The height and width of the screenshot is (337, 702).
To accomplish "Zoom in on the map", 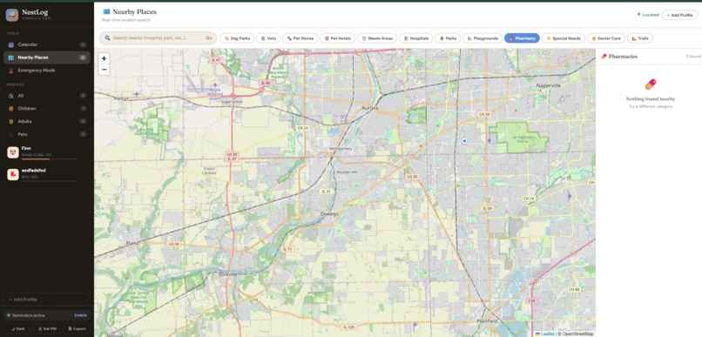I will pos(104,58).
